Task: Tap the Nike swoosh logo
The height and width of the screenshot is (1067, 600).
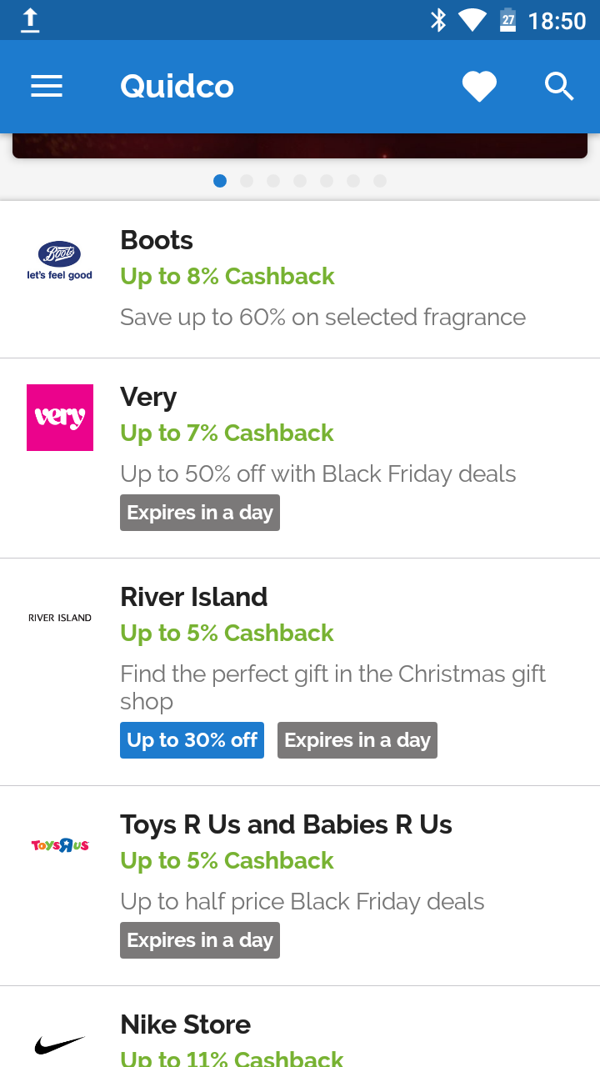Action: click(x=60, y=1044)
